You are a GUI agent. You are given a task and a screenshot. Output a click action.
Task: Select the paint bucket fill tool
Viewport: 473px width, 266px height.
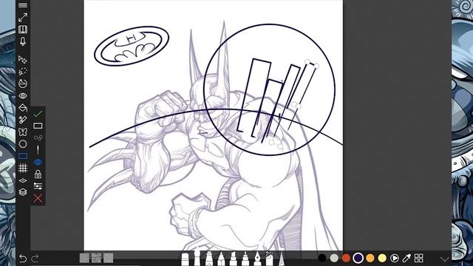coord(23,108)
